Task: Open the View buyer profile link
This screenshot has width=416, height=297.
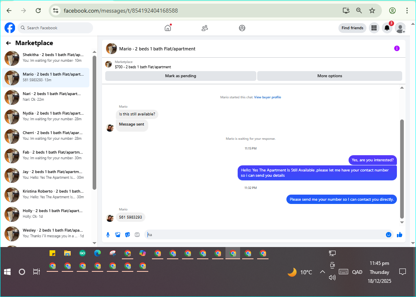Action: pyautogui.click(x=267, y=97)
